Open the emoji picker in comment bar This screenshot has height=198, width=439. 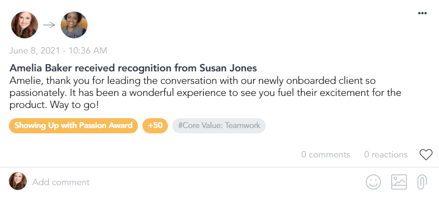pyautogui.click(x=373, y=181)
